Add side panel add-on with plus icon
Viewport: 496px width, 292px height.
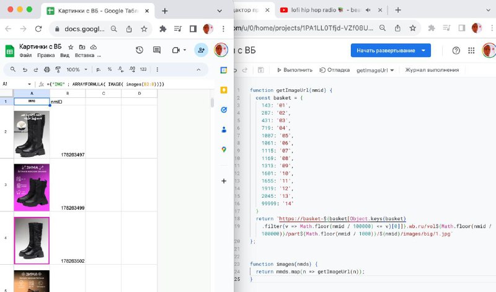(x=224, y=181)
